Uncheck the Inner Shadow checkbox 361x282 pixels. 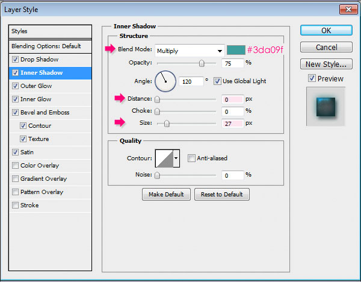pos(15,73)
